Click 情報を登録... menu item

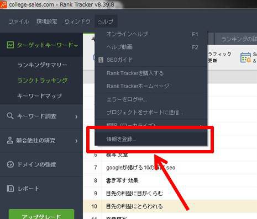click(151, 139)
